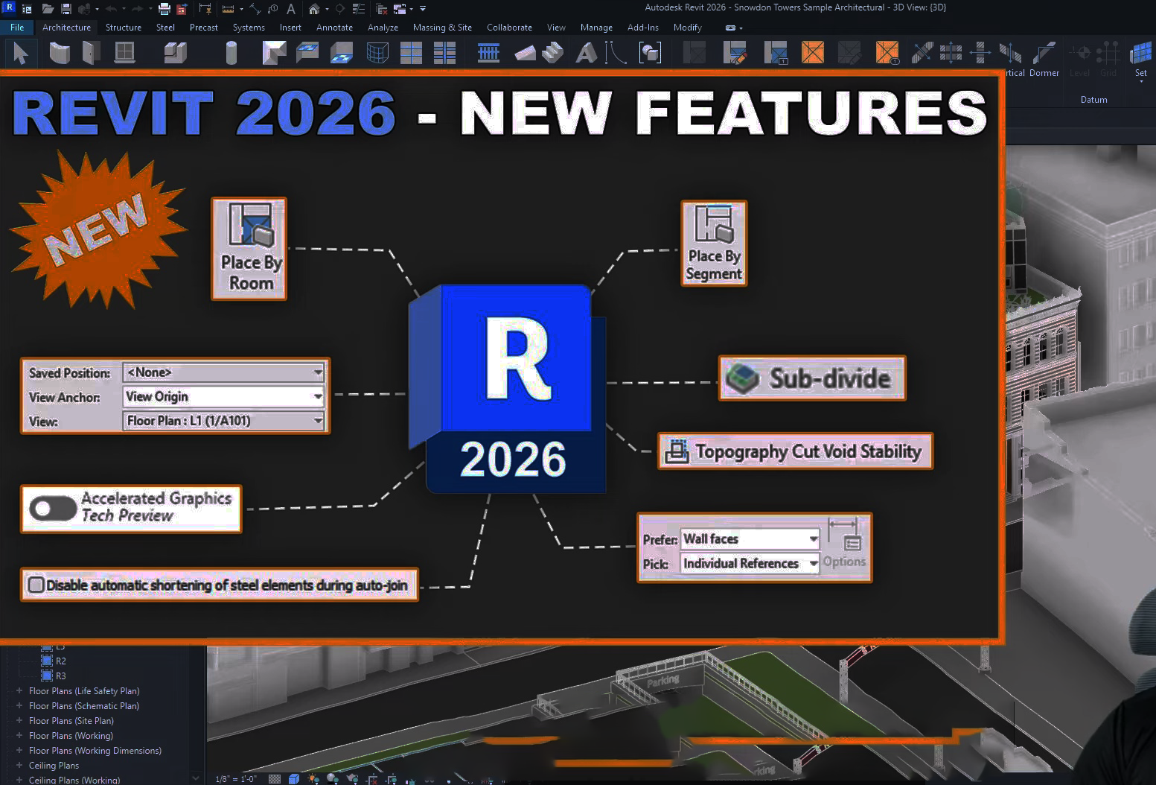The width and height of the screenshot is (1156, 785).
Task: Click Sun Path icon in view control bar
Action: 313,779
